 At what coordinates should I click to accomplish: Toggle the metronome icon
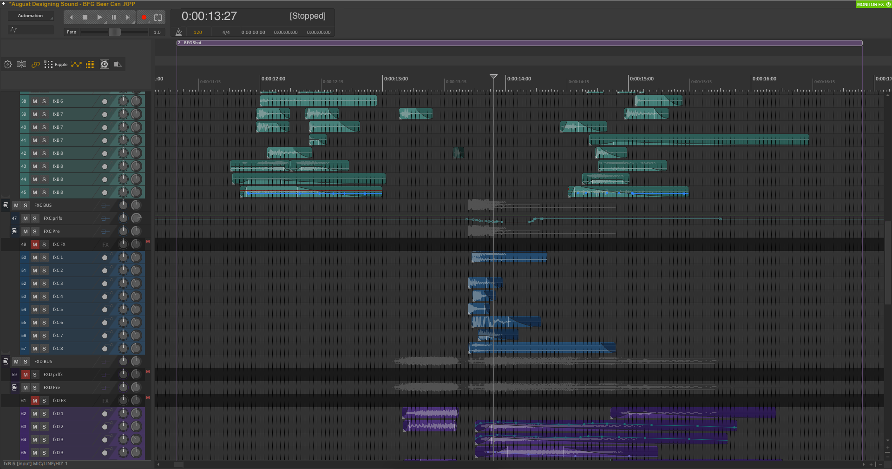pos(179,32)
